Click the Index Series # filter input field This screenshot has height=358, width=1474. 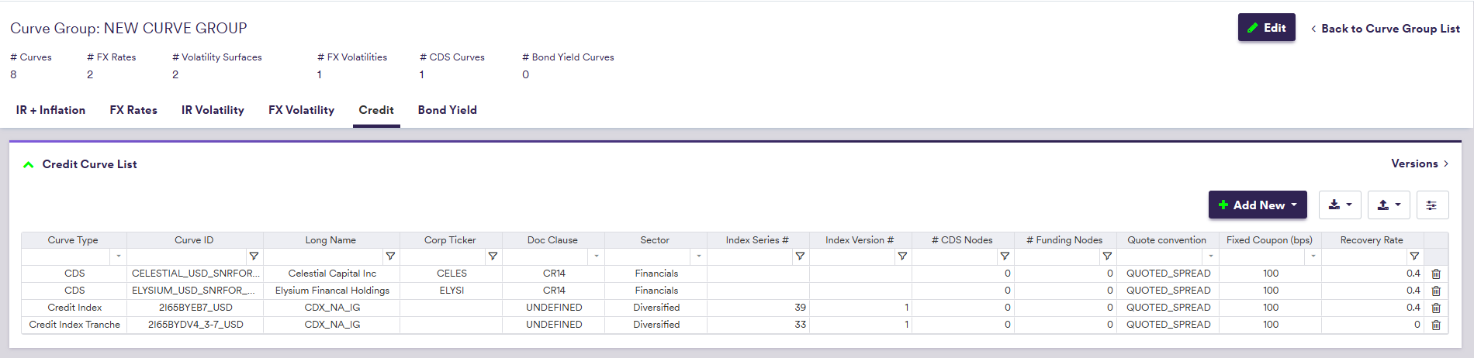(749, 256)
